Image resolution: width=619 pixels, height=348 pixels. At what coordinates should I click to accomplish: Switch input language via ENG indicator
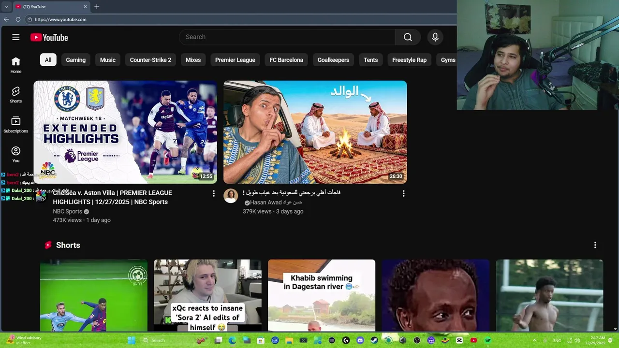click(x=557, y=340)
